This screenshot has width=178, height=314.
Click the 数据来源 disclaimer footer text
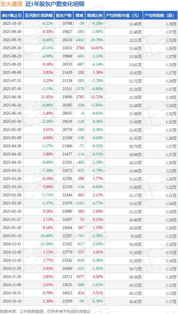tap(45, 311)
